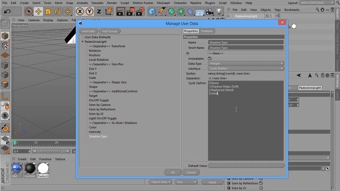Click the Floor environment grid icon
The height and width of the screenshot is (191, 340).
200,12
